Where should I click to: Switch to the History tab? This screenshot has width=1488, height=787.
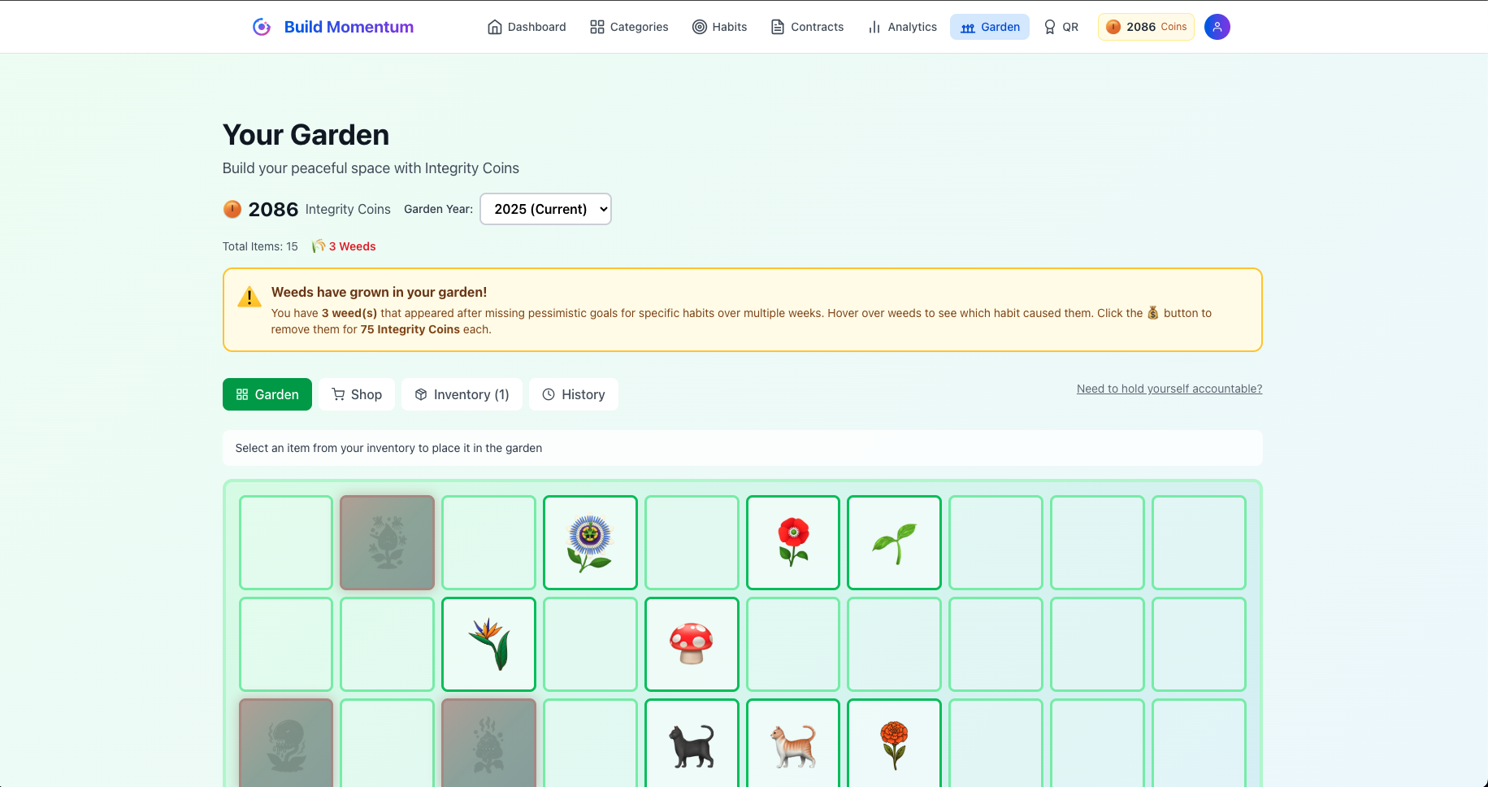point(574,394)
